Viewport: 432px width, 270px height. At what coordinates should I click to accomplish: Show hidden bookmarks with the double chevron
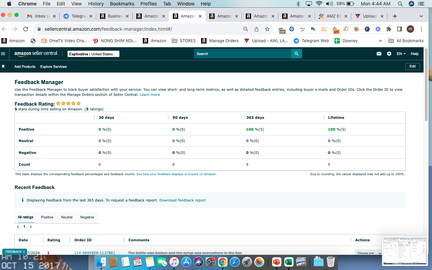[380, 41]
